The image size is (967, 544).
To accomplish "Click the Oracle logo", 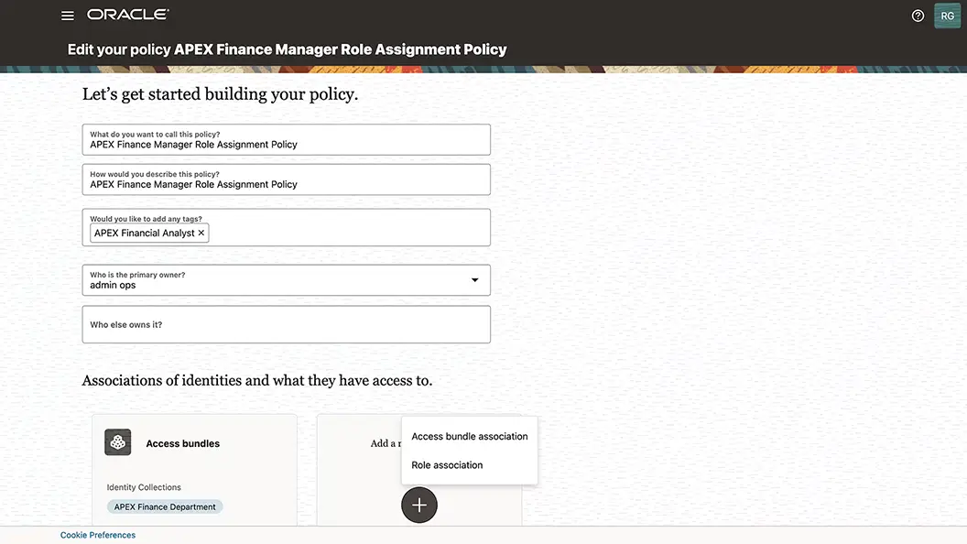I will (127, 14).
